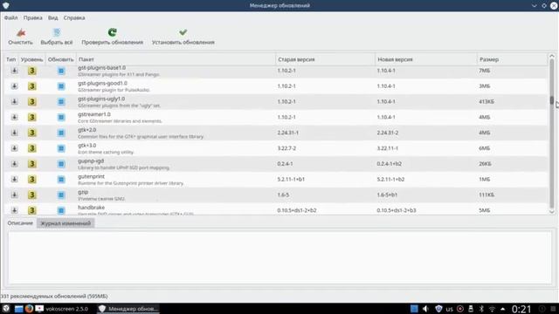Click the Выбрать всё toolbar icon

click(56, 33)
